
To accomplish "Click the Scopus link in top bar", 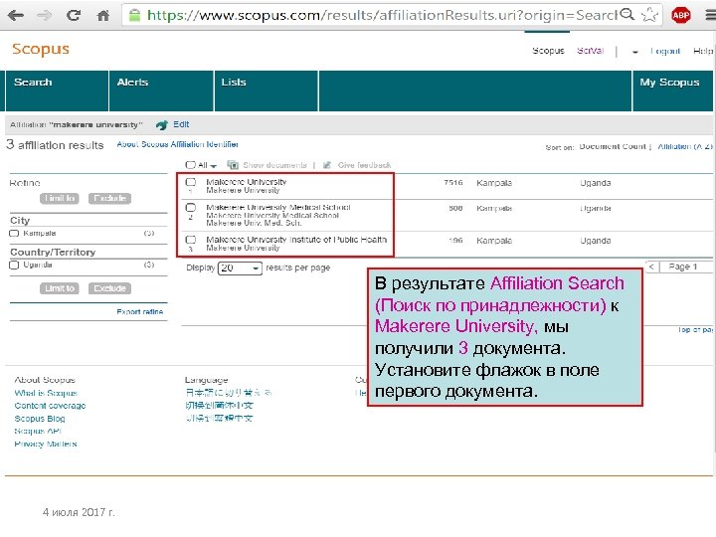I will (x=548, y=51).
